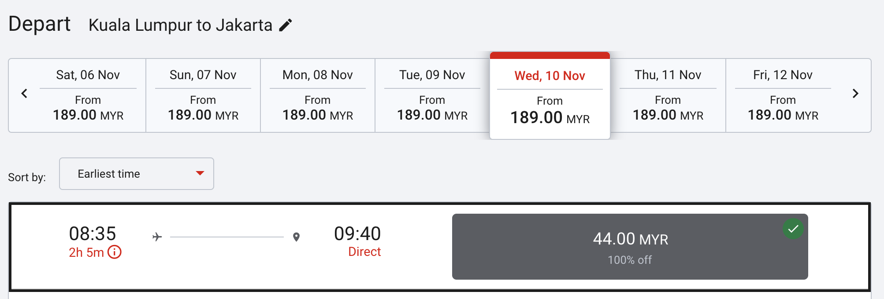
Task: Click the destination location pin icon
Action: click(x=297, y=237)
